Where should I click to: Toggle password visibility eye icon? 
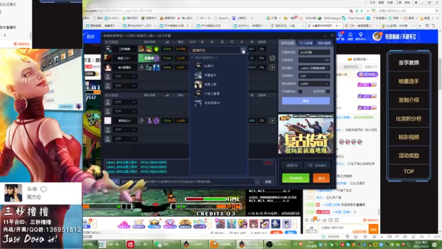[x=327, y=60]
